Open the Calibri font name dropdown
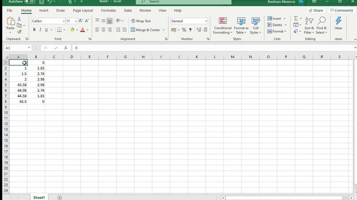 (64, 21)
